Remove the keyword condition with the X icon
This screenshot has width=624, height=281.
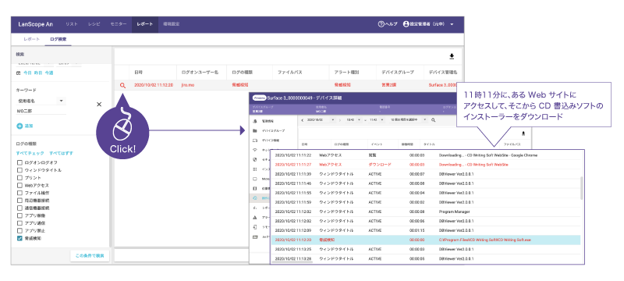(x=99, y=105)
